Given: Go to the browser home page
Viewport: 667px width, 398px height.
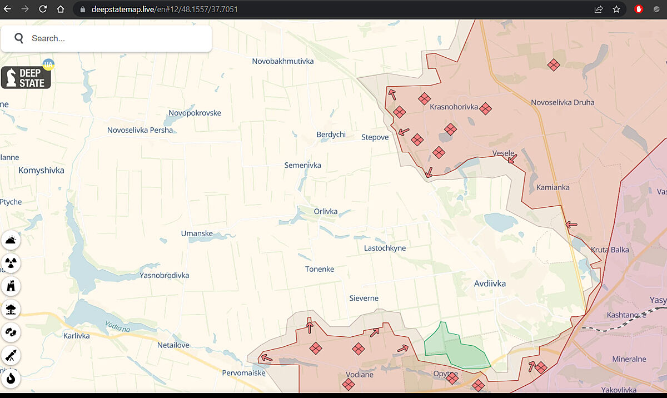Looking at the screenshot, I should (x=61, y=9).
